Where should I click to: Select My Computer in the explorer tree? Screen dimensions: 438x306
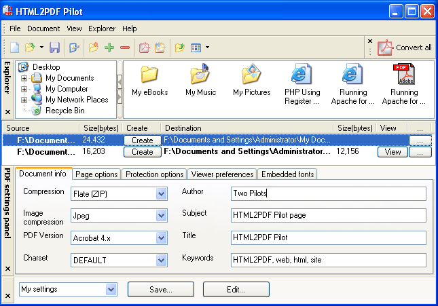pos(67,89)
